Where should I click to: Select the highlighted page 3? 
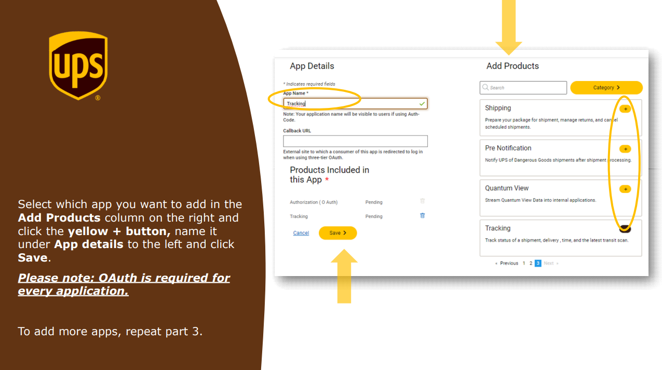pyautogui.click(x=538, y=263)
